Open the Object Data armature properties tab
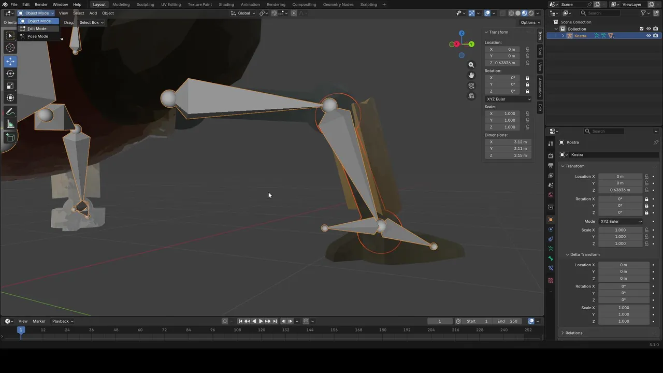Screen dimensions: 663x373 point(551,249)
